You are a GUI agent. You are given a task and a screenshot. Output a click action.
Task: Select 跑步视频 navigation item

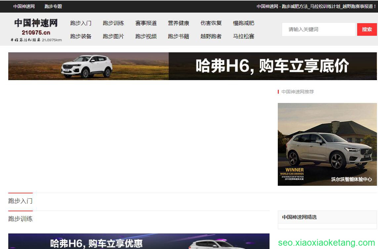point(146,36)
